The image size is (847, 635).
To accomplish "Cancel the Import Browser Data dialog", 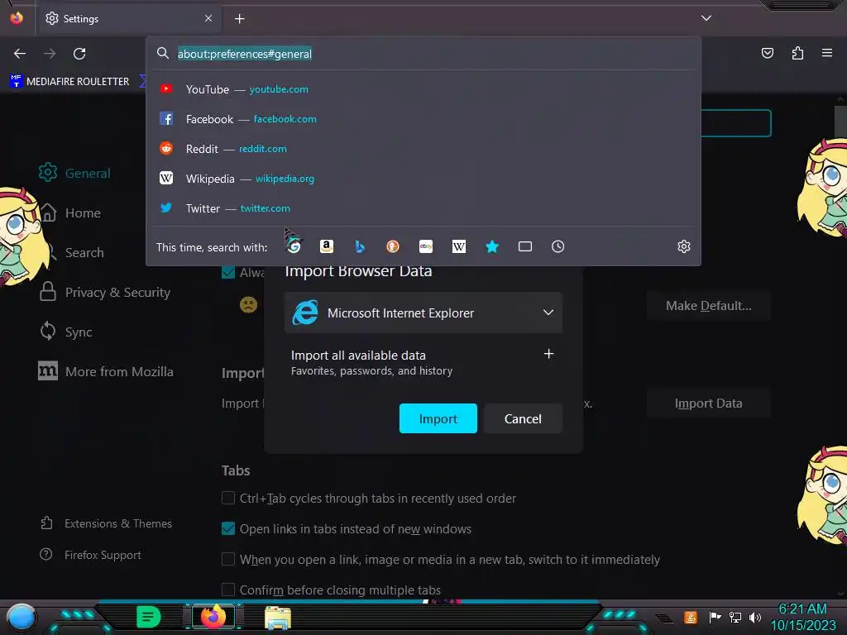I will point(523,418).
